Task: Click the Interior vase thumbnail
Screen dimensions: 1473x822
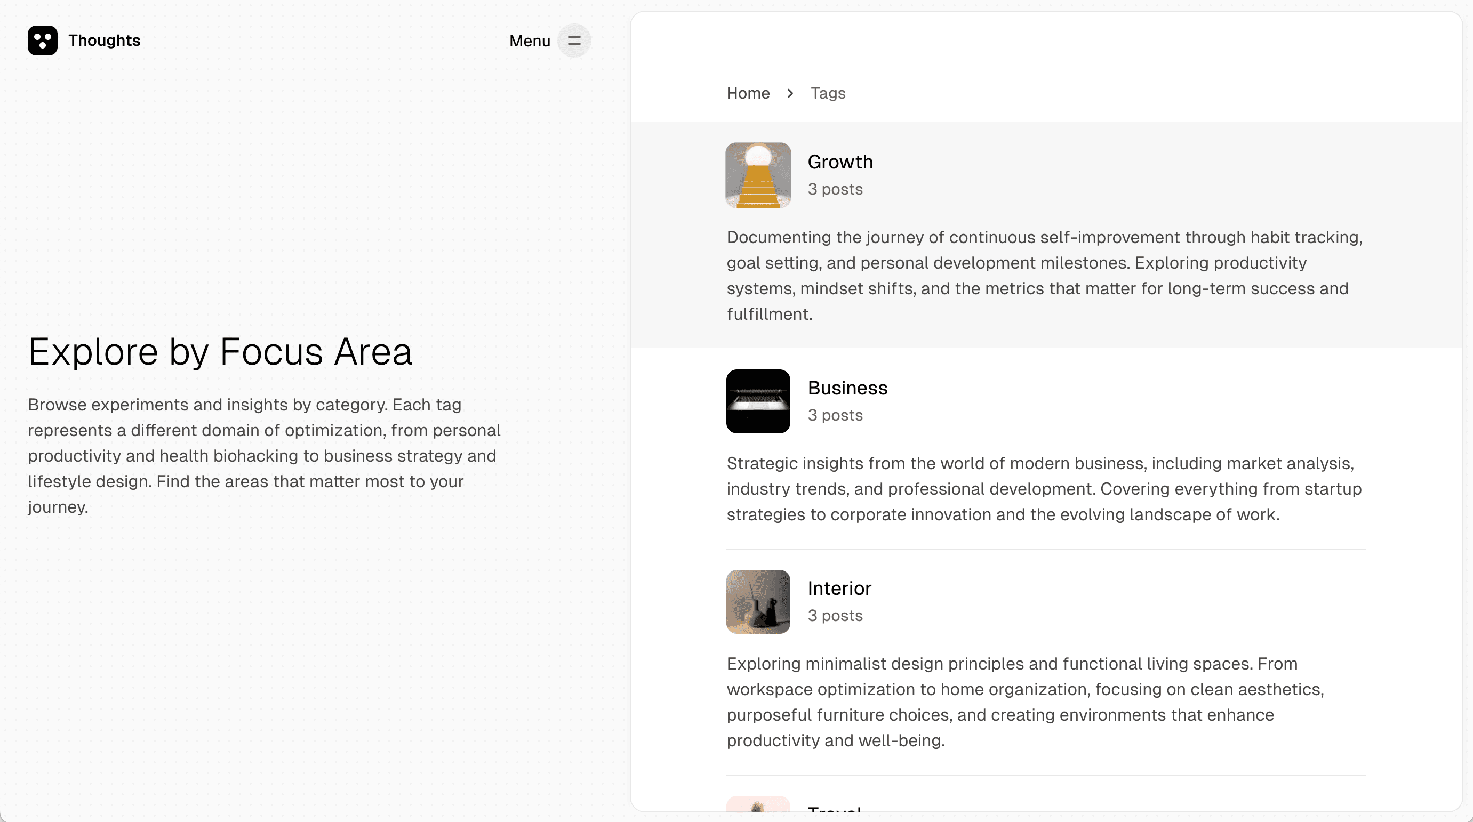Action: [758, 601]
